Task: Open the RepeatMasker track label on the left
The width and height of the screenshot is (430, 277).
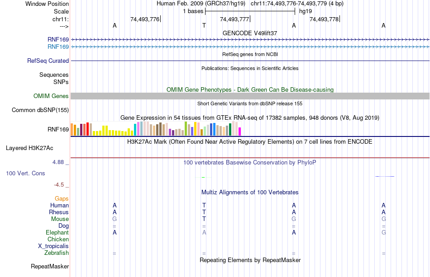Action: click(50, 266)
